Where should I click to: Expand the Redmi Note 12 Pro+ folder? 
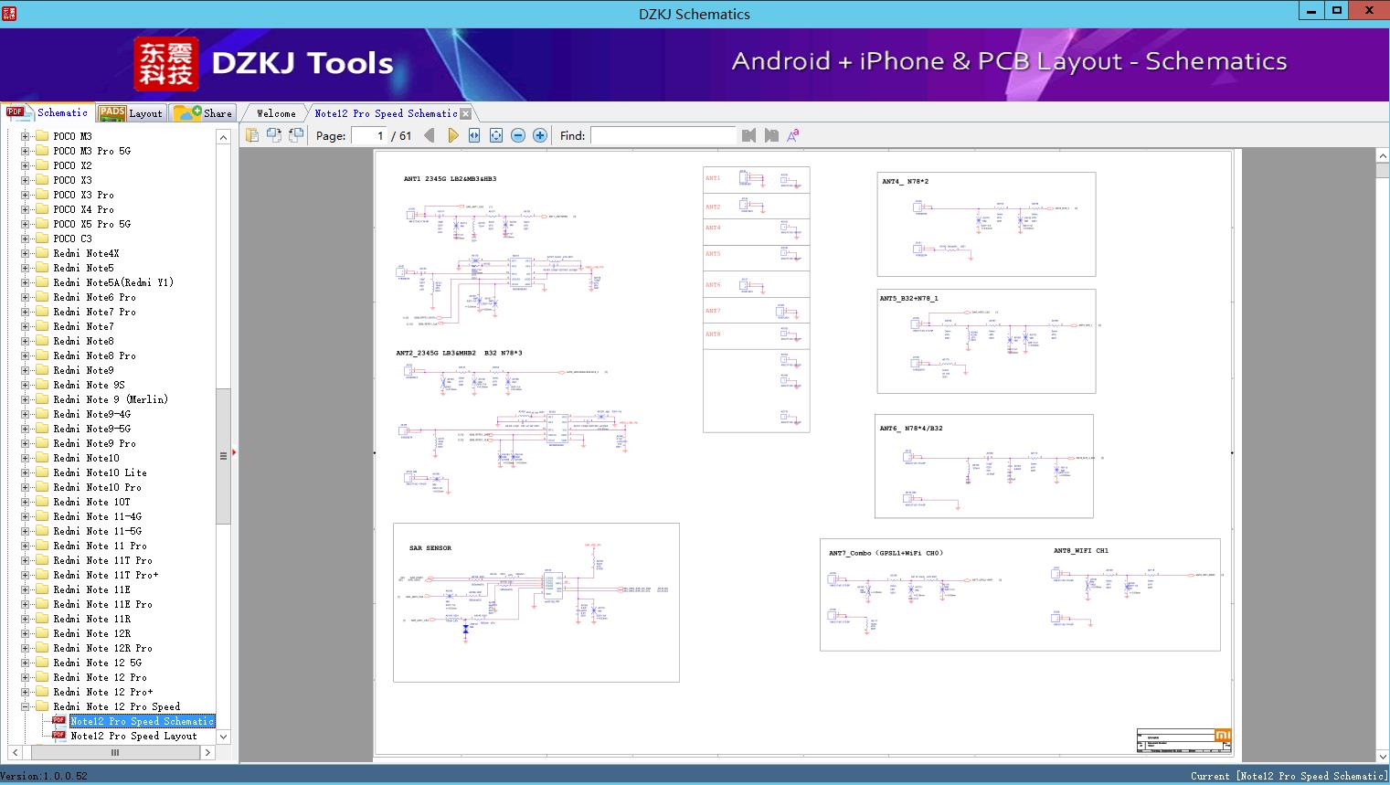click(26, 692)
